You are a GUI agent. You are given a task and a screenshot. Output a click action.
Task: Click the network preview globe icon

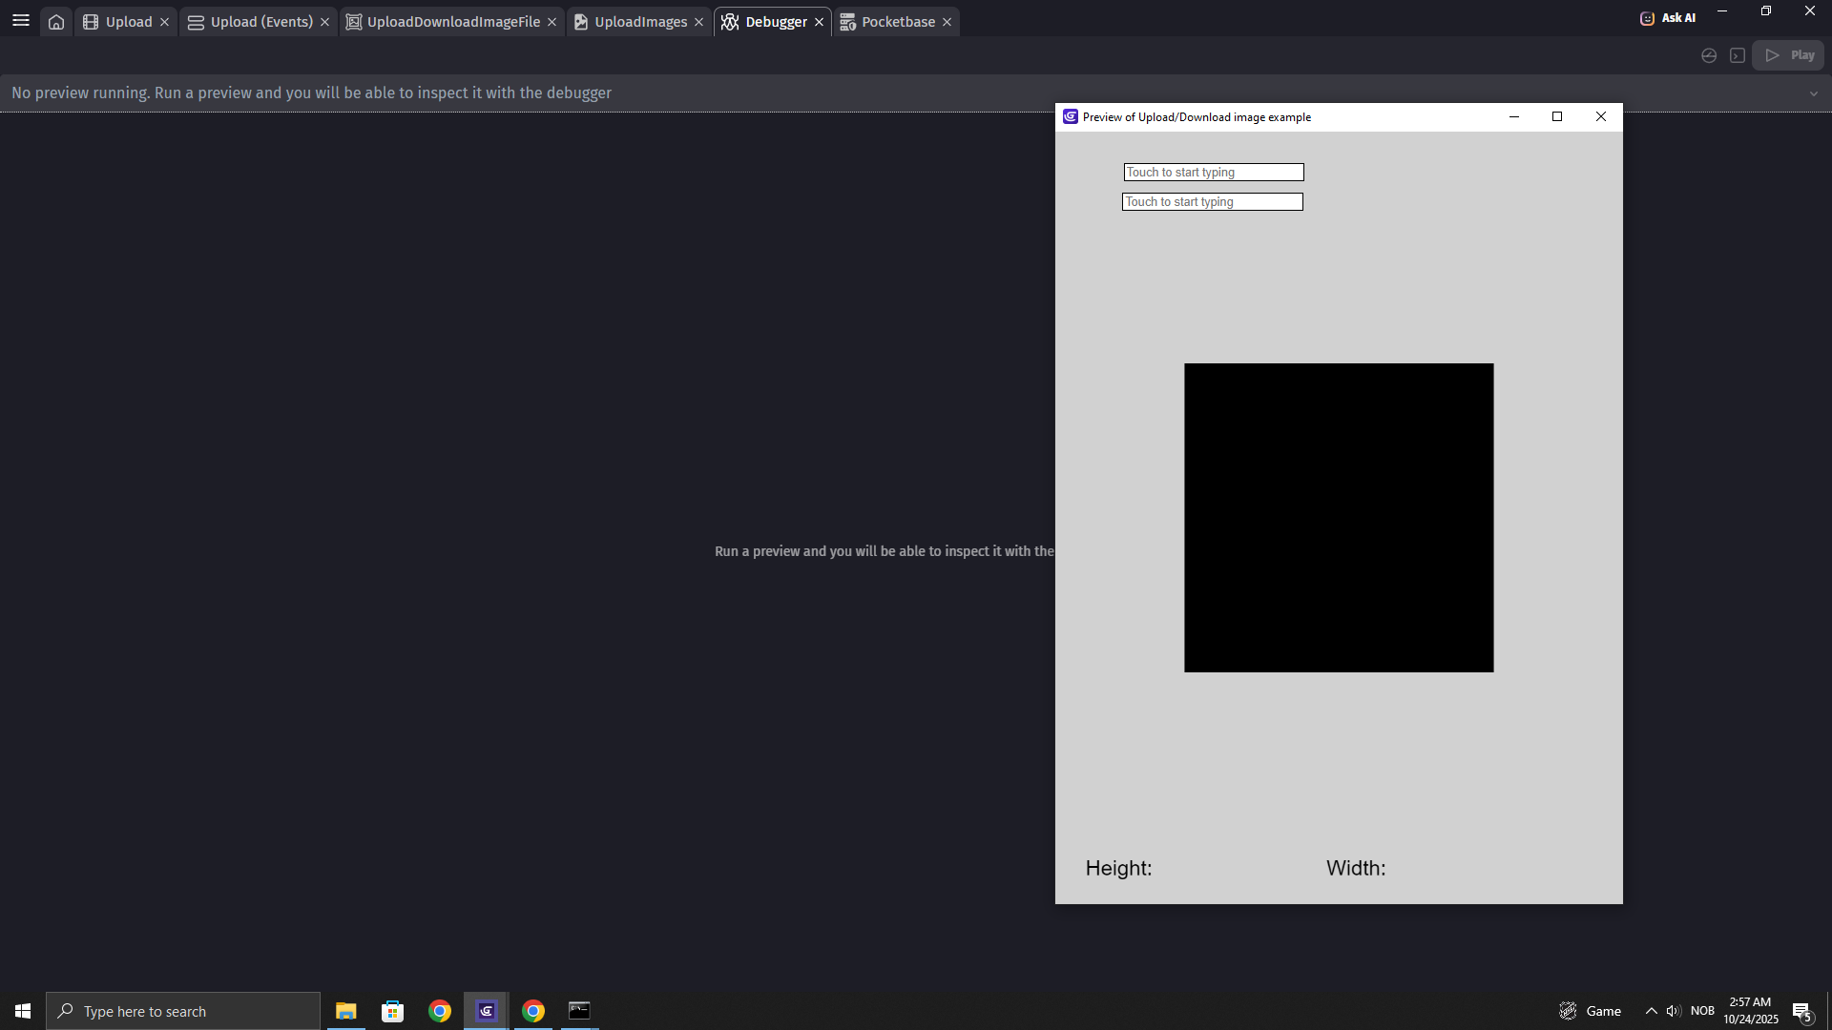[x=1709, y=55]
